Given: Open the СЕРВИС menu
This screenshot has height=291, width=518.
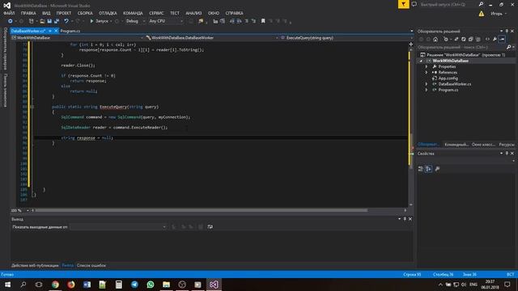Looking at the screenshot, I should point(156,13).
